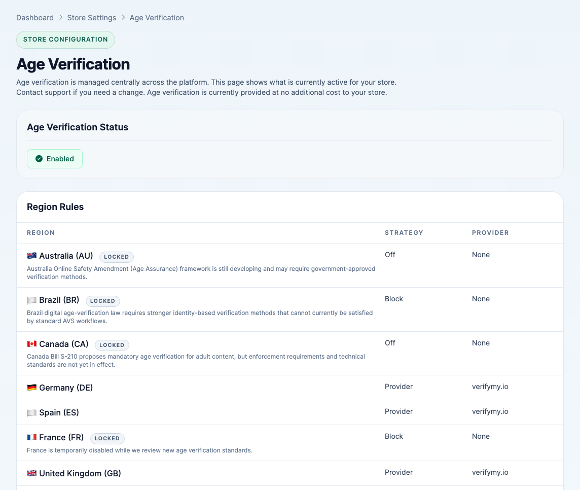This screenshot has height=490, width=580.
Task: Select the Australia (AU) region name
Action: [66, 256]
